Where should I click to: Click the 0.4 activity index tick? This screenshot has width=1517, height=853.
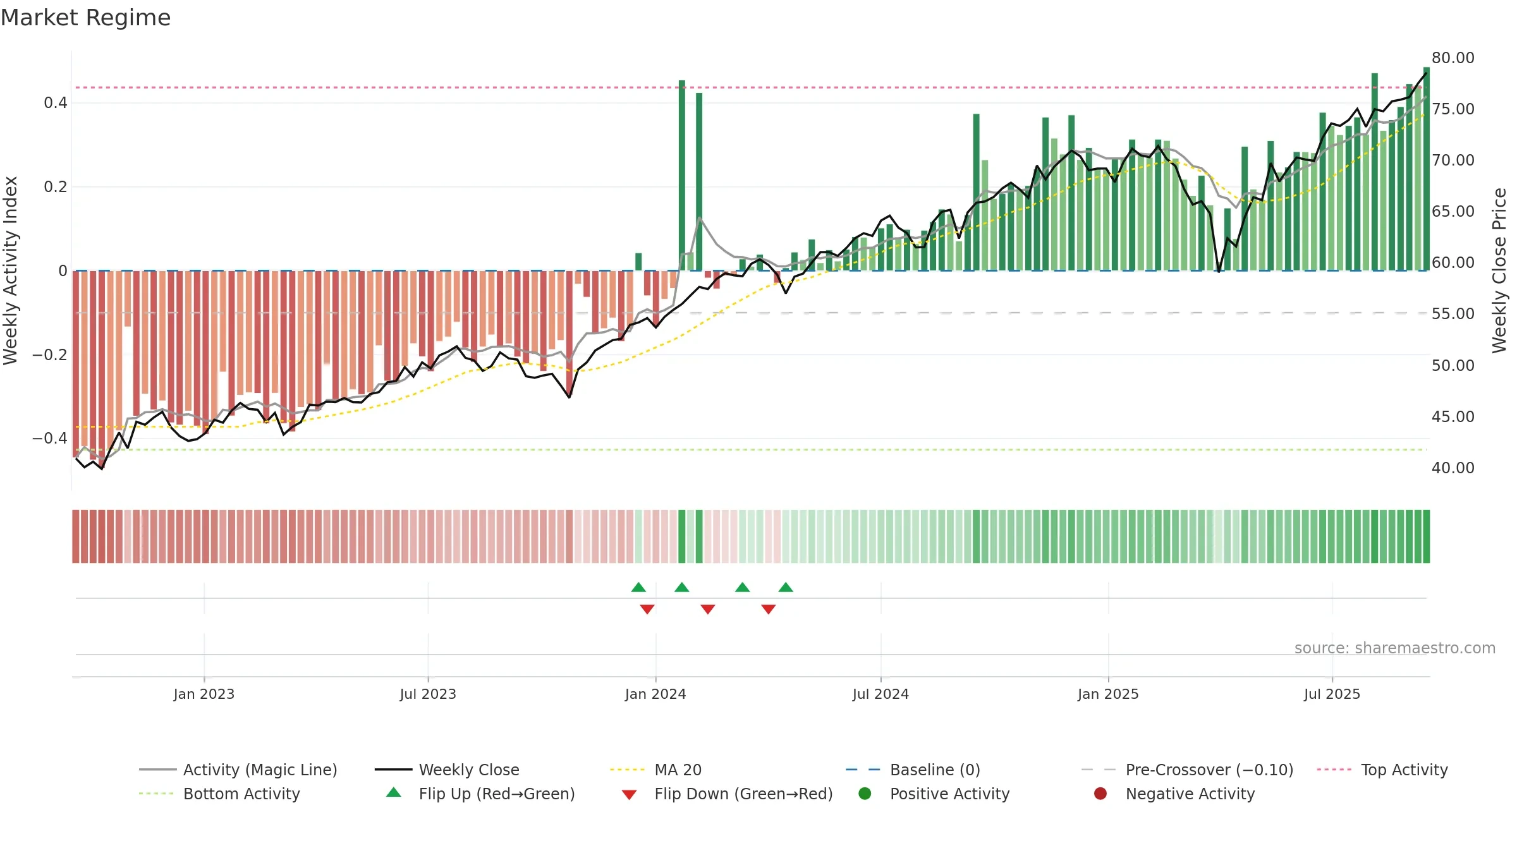pos(56,102)
